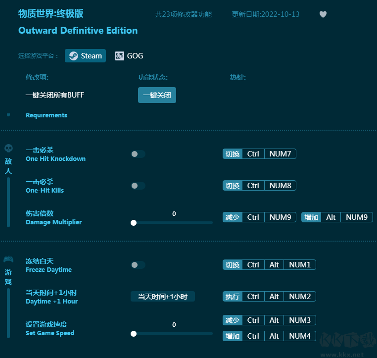377x358 pixels.
Task: Turn on Freeze Daytime toggle
Action: [x=138, y=265]
